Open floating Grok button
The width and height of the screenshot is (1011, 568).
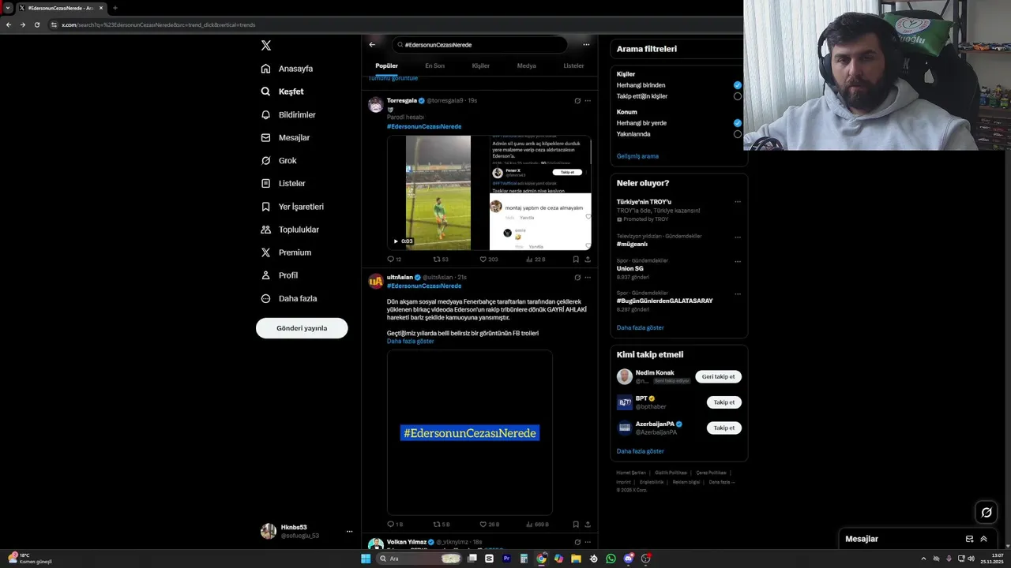point(987,513)
